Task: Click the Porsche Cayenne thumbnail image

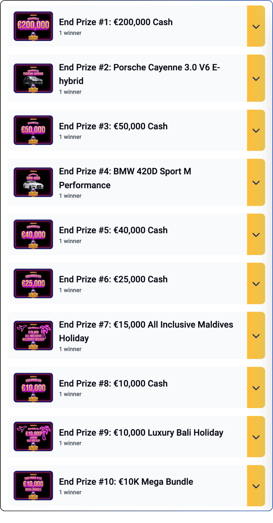Action: pyautogui.click(x=33, y=78)
